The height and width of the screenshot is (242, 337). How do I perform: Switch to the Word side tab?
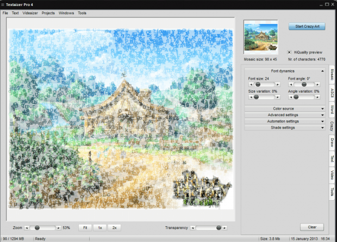[x=332, y=110]
